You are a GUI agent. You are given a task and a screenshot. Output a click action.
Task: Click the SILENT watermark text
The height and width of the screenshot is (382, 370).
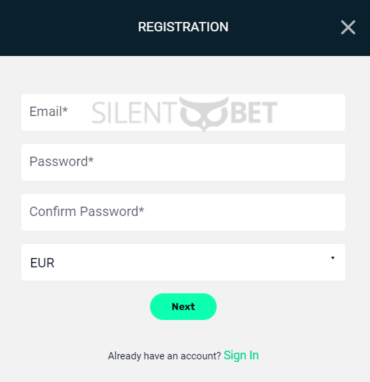135,113
